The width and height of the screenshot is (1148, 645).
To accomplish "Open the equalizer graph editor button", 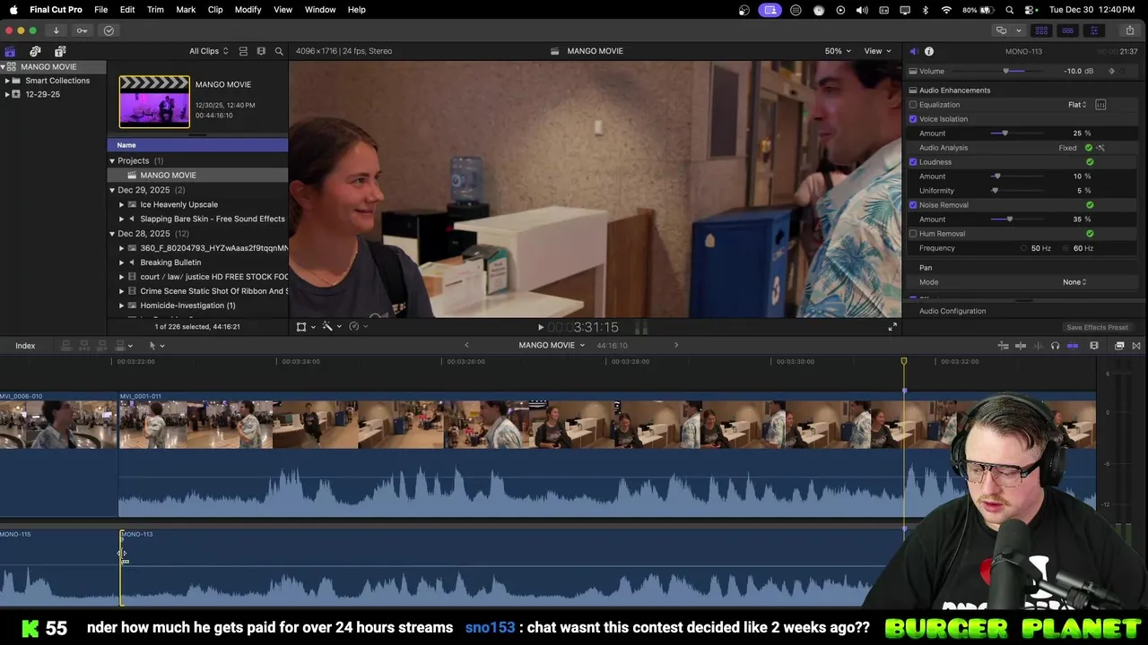I will click(1100, 105).
